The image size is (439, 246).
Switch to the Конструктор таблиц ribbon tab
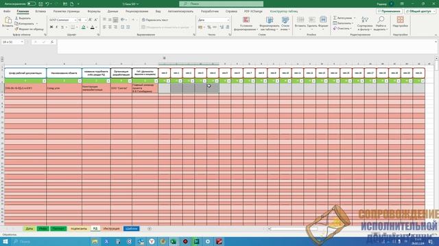tap(284, 12)
